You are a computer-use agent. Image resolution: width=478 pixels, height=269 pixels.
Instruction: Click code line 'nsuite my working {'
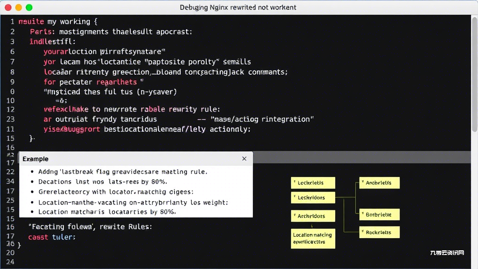[58, 21]
